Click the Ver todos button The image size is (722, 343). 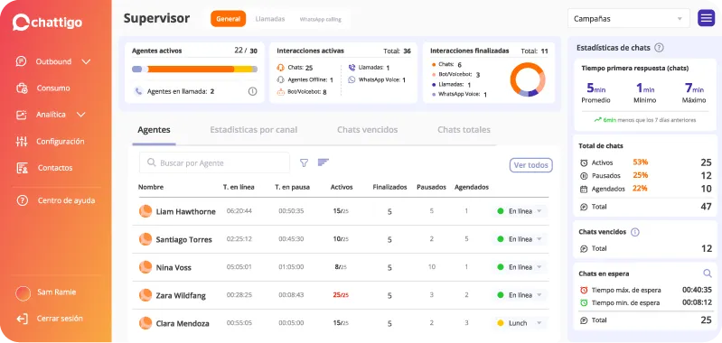tap(531, 165)
